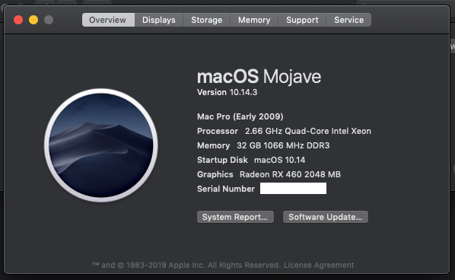Go to the Memory tab
The height and width of the screenshot is (280, 455).
click(x=254, y=20)
